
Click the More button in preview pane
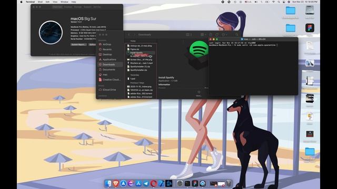point(199,93)
